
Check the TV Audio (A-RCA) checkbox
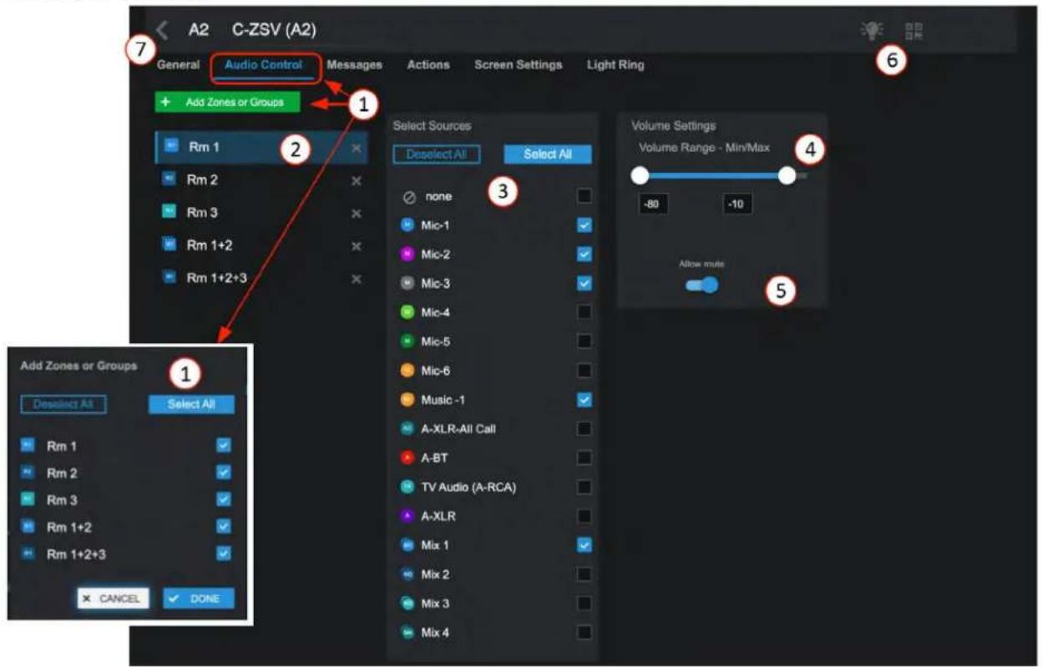(584, 487)
